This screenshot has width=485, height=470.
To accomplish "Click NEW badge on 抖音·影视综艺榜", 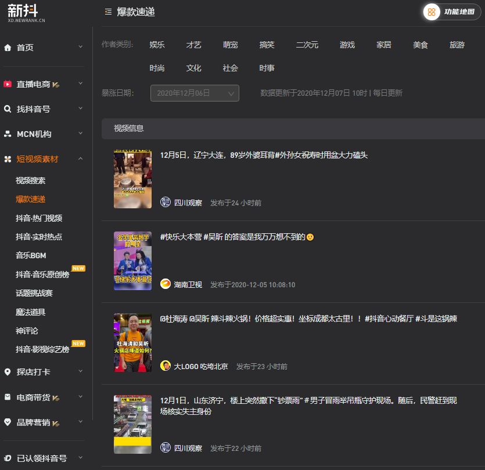I will (x=78, y=344).
